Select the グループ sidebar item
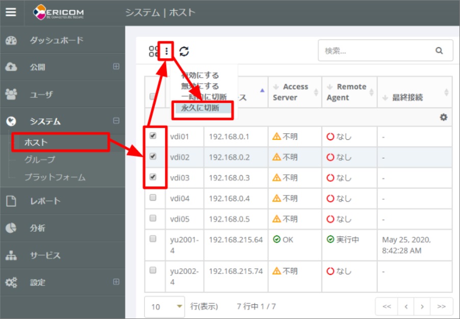The image size is (460, 319). (40, 160)
